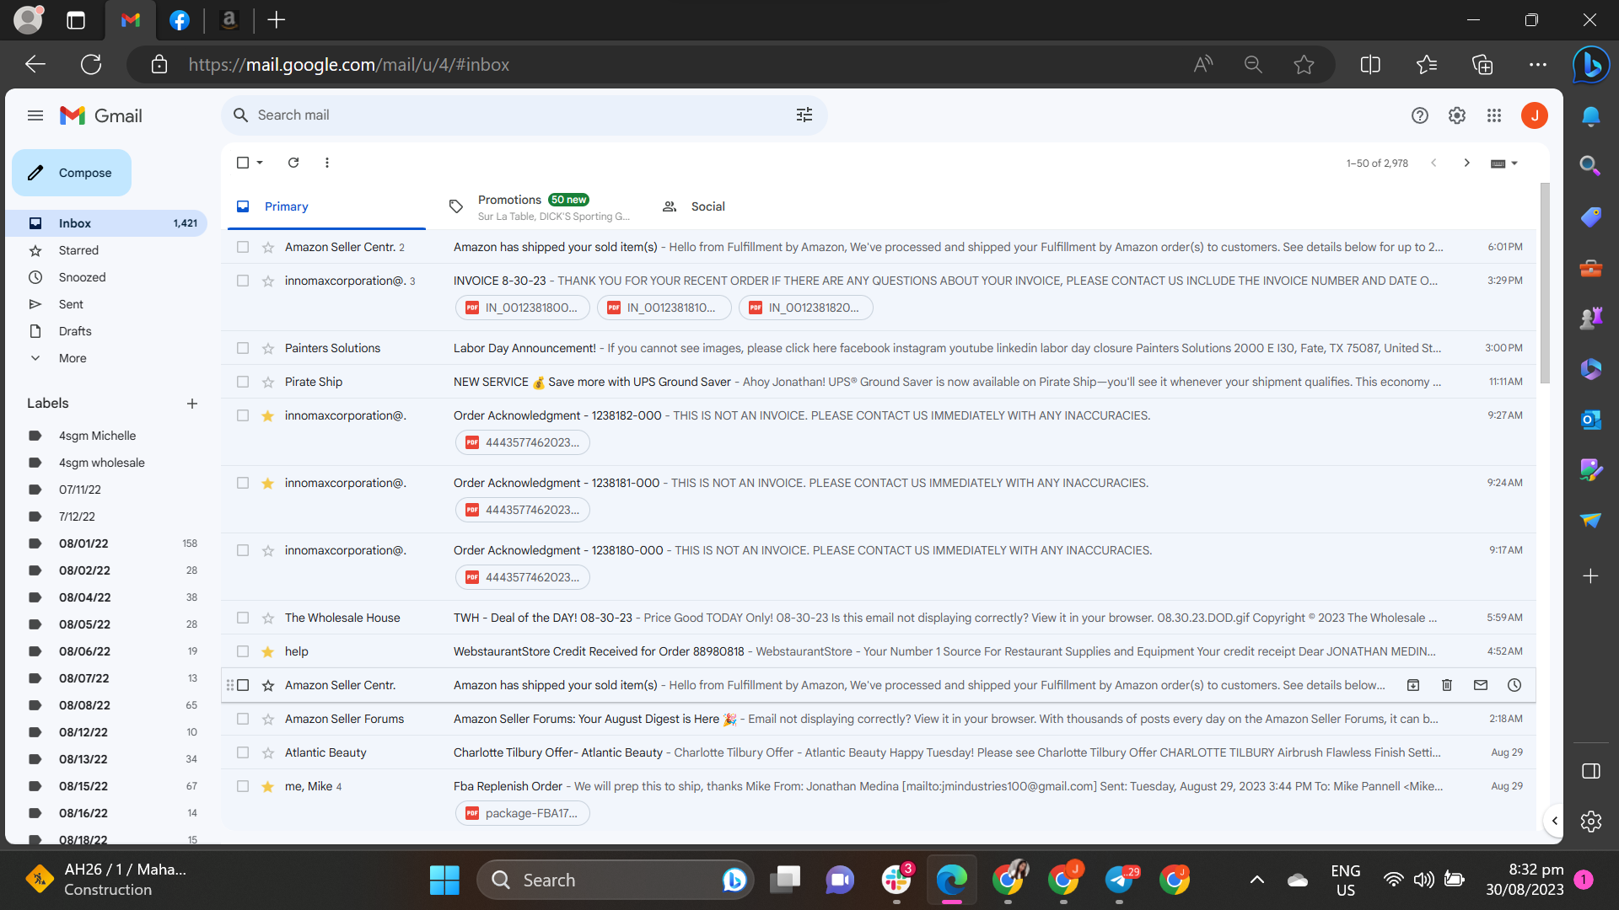This screenshot has width=1619, height=910.
Task: Open browser Collections icon
Action: 1482,65
